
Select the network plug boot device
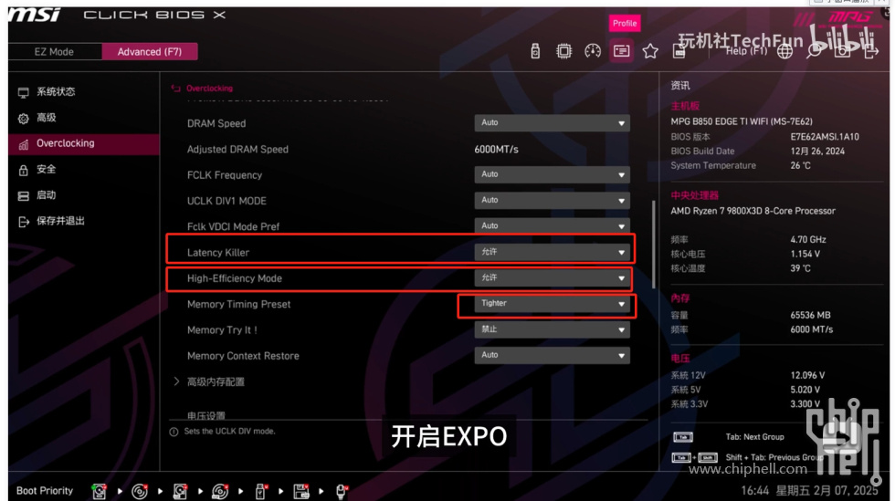point(341,491)
